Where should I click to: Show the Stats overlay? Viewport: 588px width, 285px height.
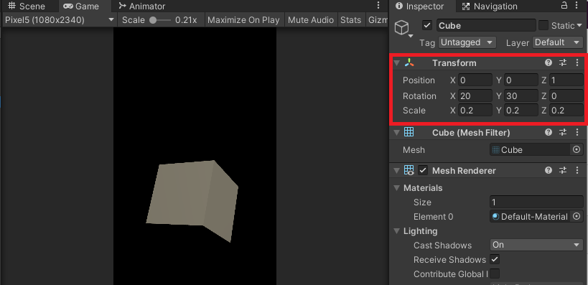tap(350, 20)
